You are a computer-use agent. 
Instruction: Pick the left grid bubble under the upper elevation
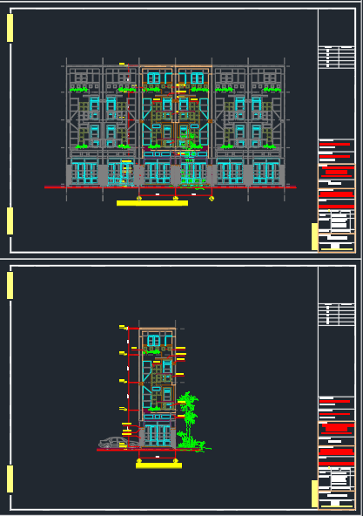139,198
